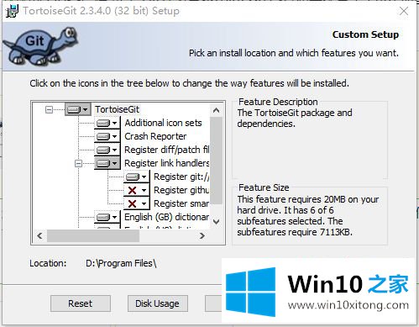This screenshot has width=419, height=327.
Task: Click the feature tree scroll-left arrow
Action: pos(39,235)
